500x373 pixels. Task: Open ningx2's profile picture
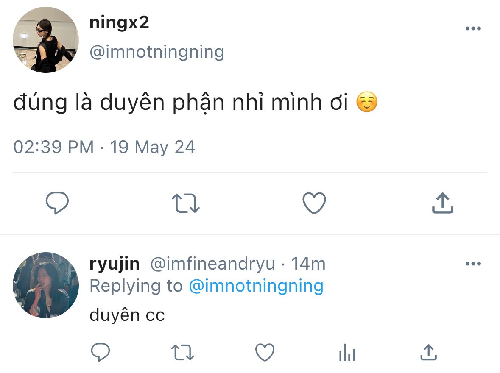click(46, 40)
